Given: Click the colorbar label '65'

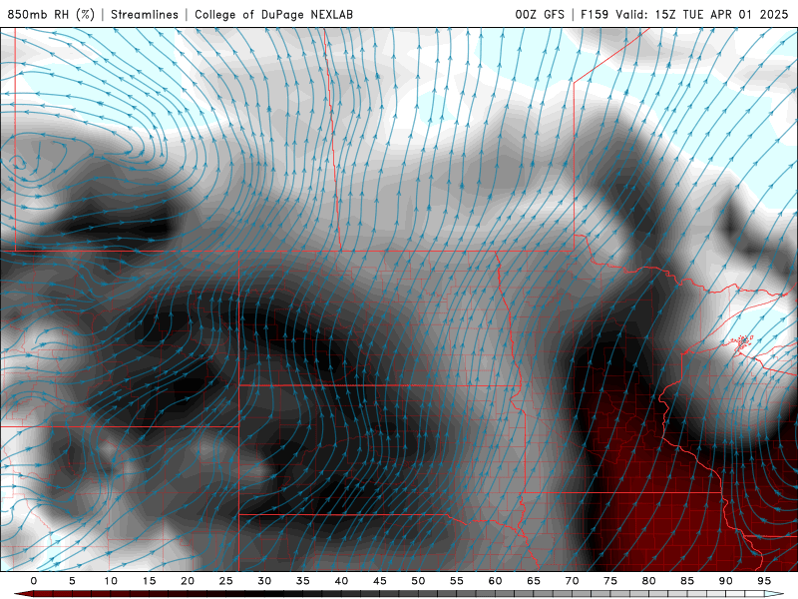Looking at the screenshot, I should tap(534, 581).
